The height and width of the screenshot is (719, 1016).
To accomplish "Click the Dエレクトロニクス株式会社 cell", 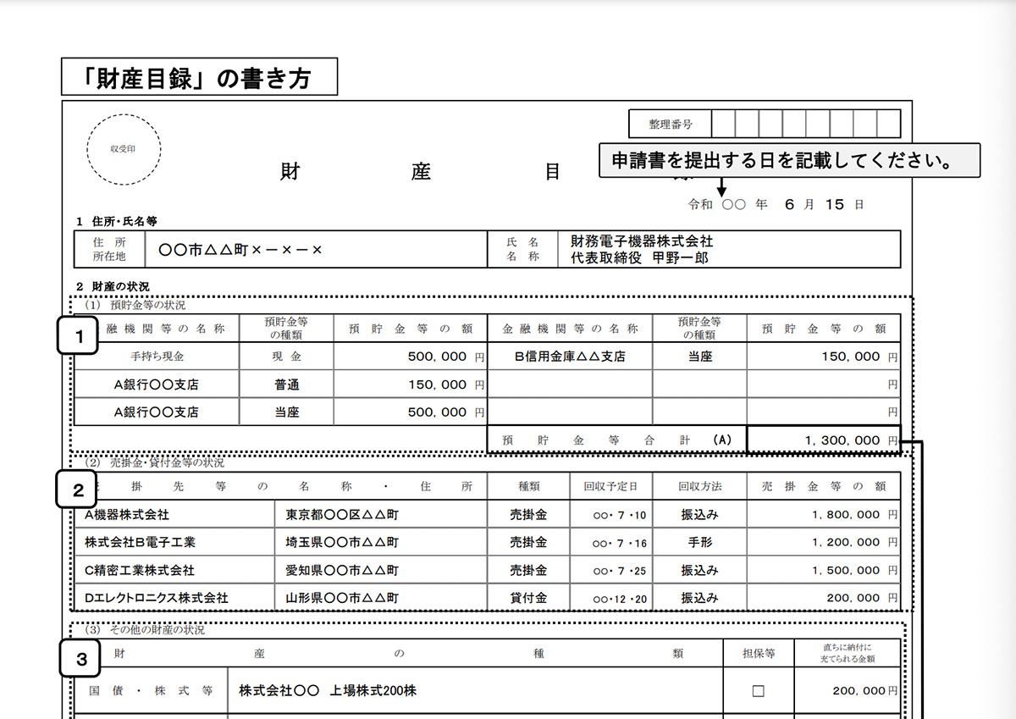I will [174, 598].
